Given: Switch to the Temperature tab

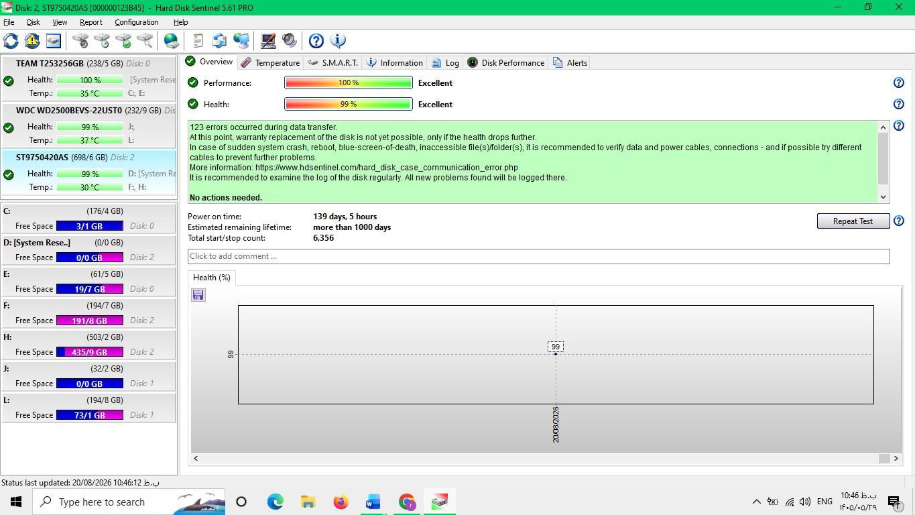Looking at the screenshot, I should (x=270, y=62).
